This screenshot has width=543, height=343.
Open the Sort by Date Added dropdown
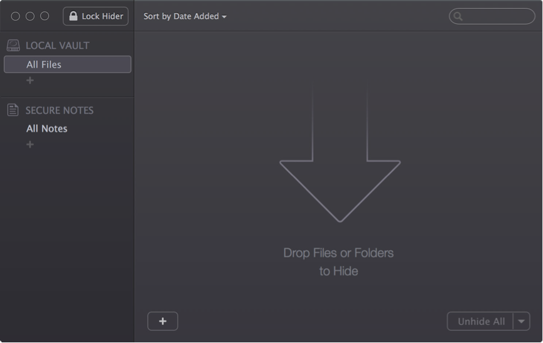point(185,16)
